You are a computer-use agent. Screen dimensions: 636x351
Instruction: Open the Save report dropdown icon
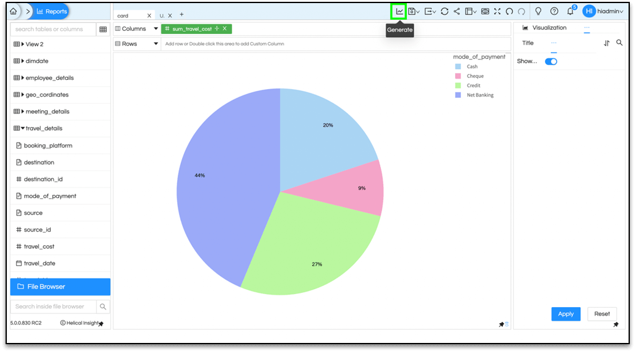[414, 11]
